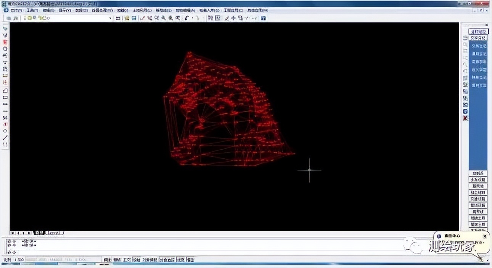This screenshot has height=268, width=492.
Task: Expand the 控制点 section in right panel
Action: [478, 174]
